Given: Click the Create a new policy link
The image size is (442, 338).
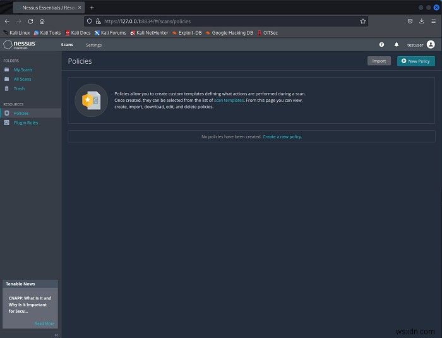Looking at the screenshot, I should click(282, 136).
